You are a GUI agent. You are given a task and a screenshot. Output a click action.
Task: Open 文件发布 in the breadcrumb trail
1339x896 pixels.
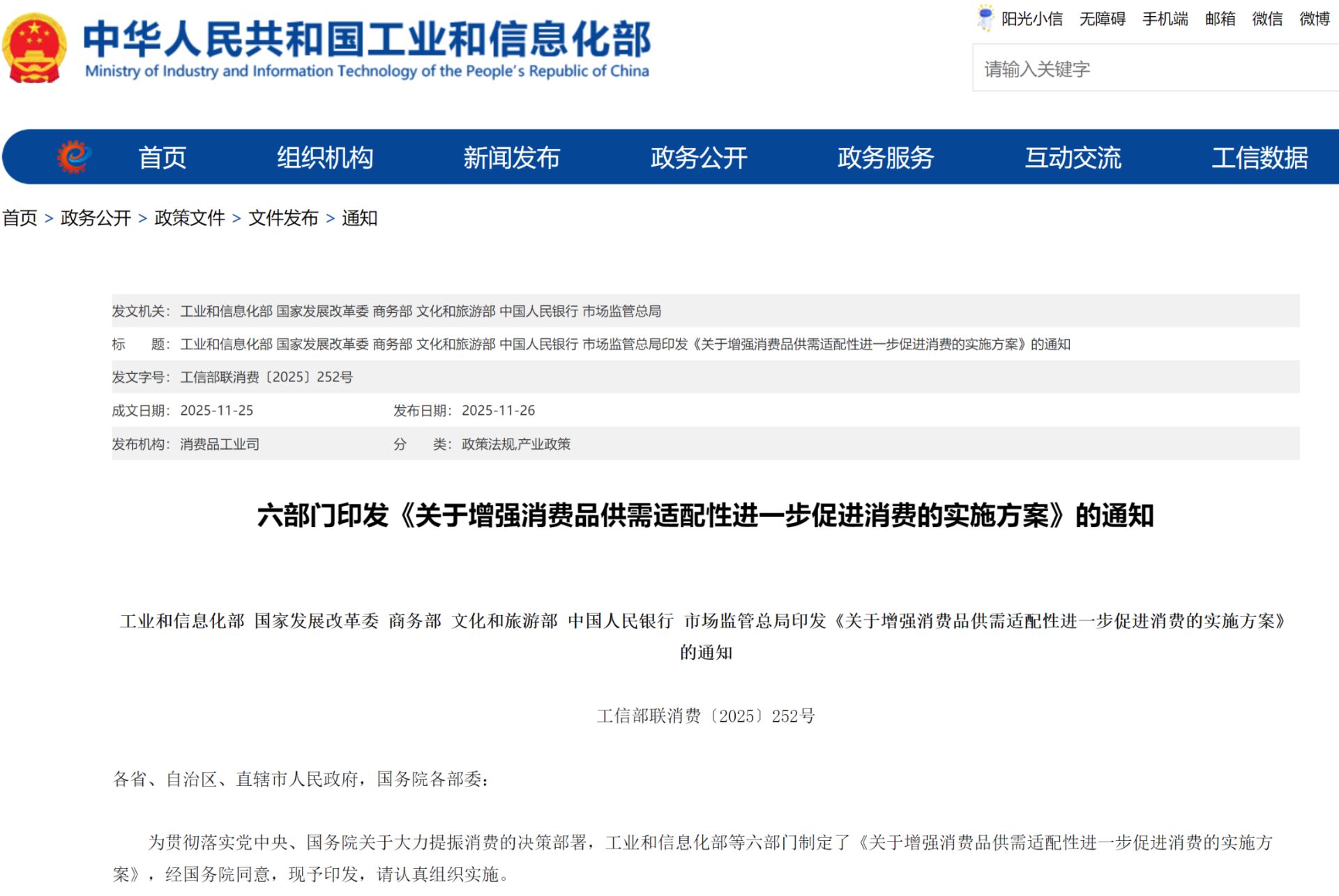(x=282, y=218)
